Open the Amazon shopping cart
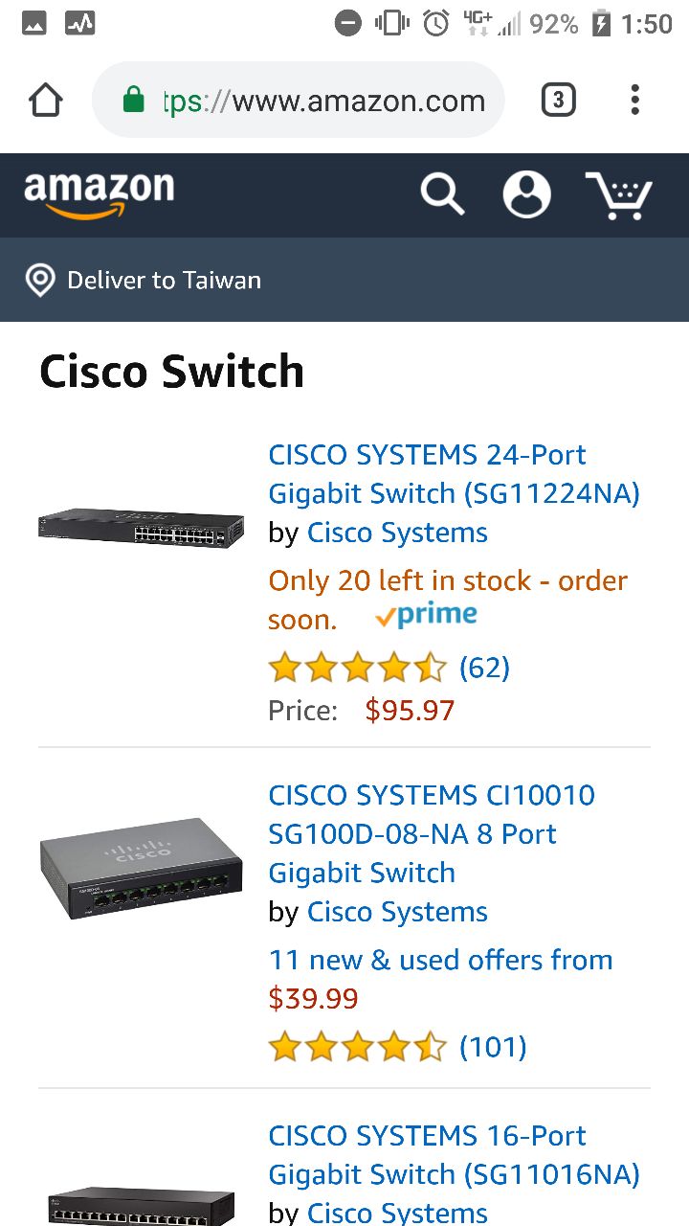 (x=619, y=194)
